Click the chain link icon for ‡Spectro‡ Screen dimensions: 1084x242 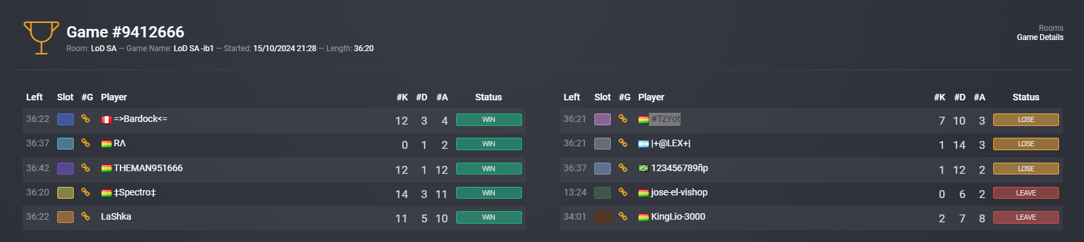coord(86,192)
